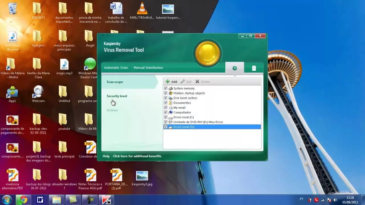
Task: Select Security level section
Action: 117,96
